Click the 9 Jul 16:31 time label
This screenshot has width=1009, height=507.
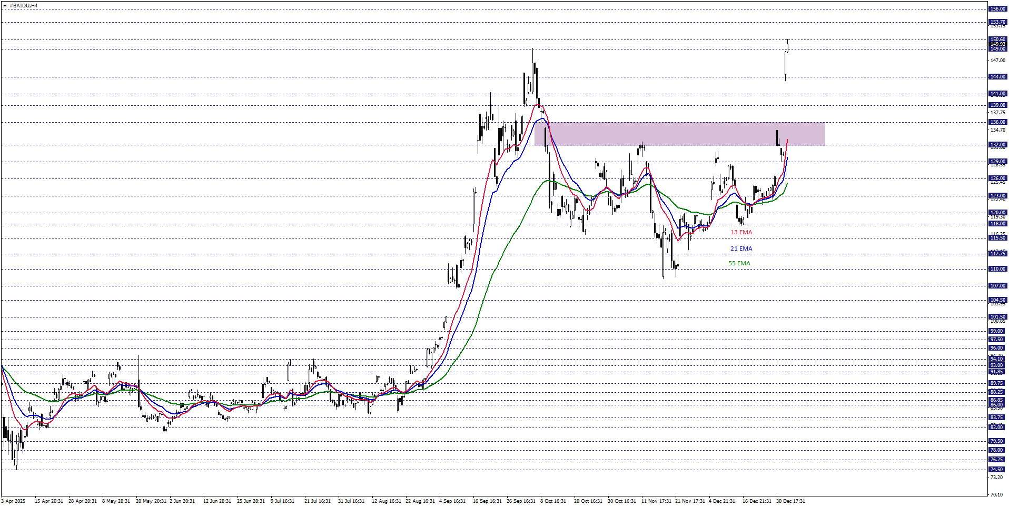point(282,501)
